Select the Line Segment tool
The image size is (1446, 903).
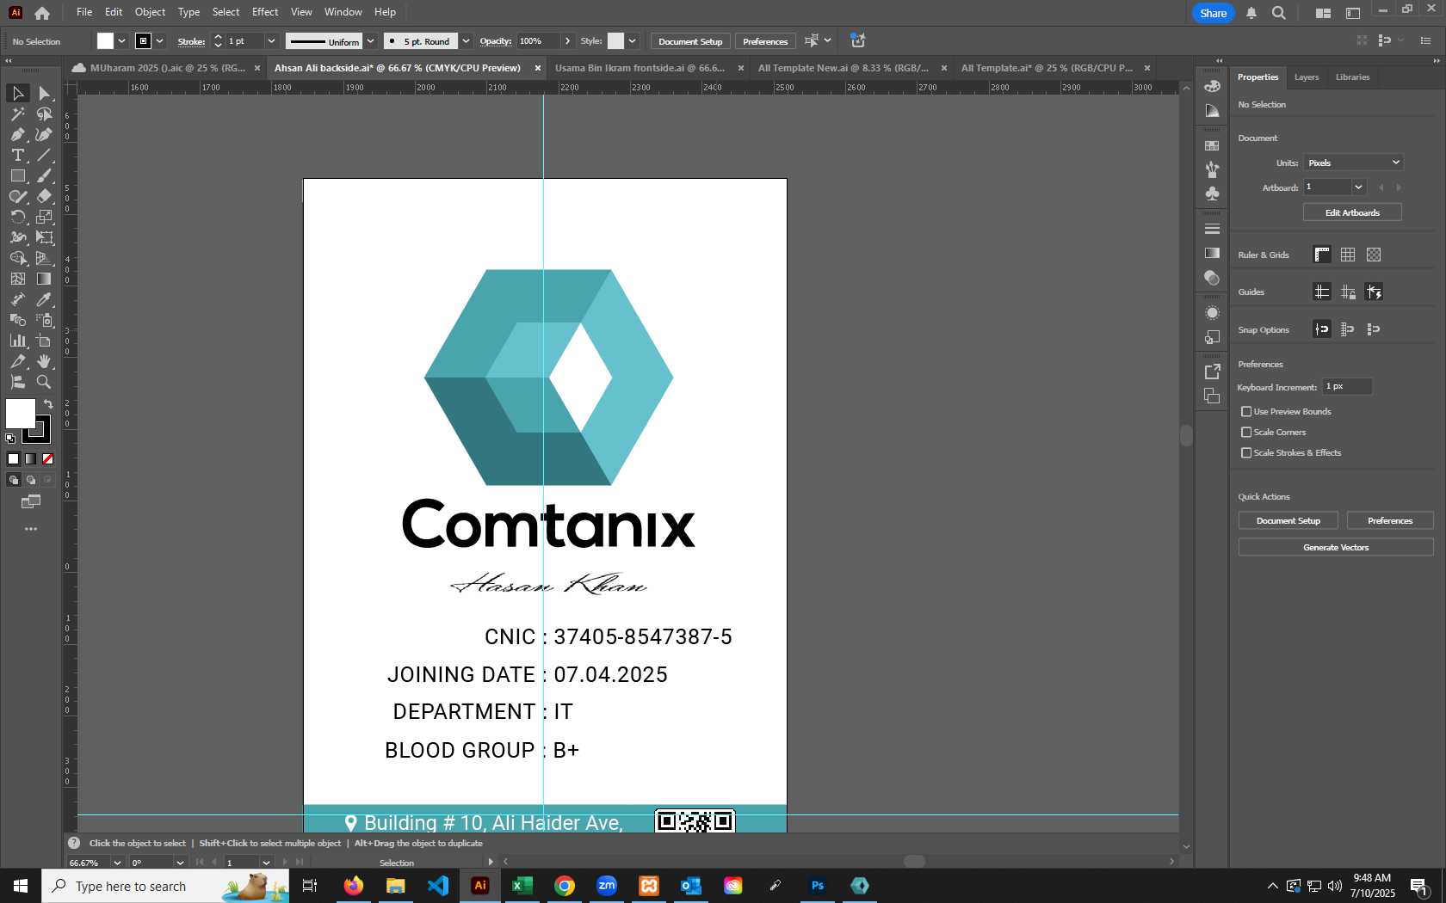[x=45, y=155]
